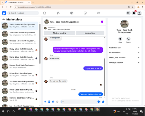This screenshot has height=116, width=145.
Task: Click the $800 Marketplace listing link
Action: [59, 29]
